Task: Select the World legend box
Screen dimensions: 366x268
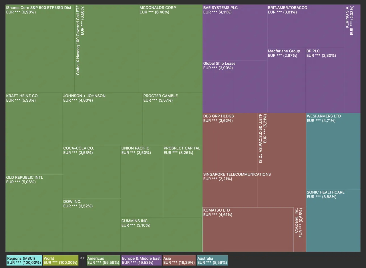Action: (60, 261)
